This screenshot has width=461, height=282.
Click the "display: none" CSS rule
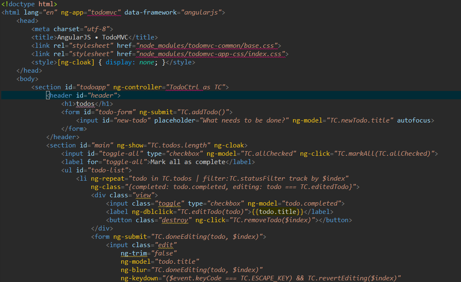click(130, 62)
